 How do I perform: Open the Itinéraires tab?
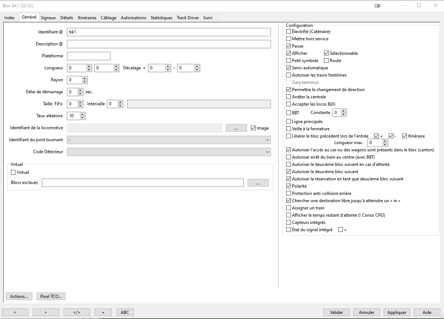click(x=87, y=18)
